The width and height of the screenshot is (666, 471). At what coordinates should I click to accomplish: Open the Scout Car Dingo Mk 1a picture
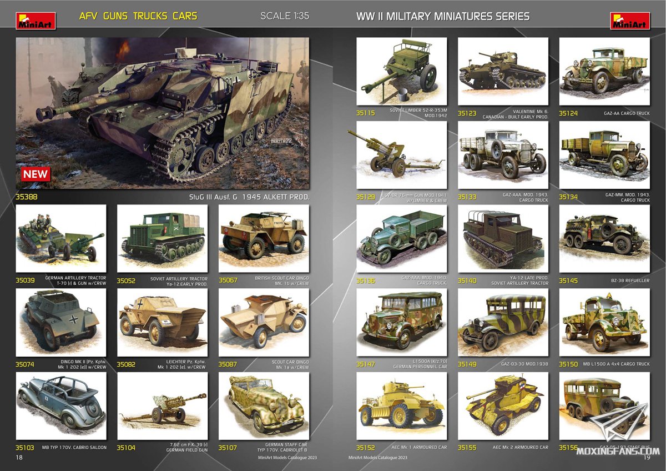(264, 323)
